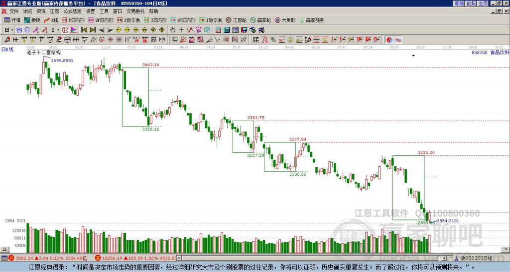Click the small black triangle marker above chart
Screen dimensions: 510x272
coord(413,56)
